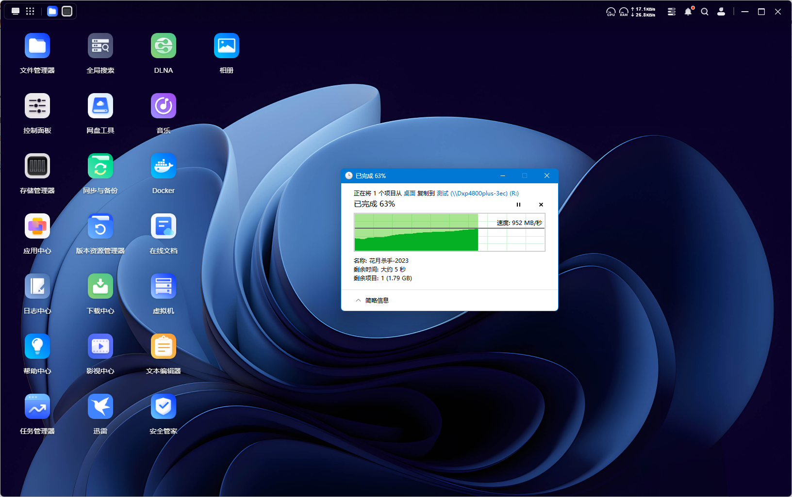Launch 下载中心 download center
Image resolution: width=792 pixels, height=497 pixels.
(100, 286)
